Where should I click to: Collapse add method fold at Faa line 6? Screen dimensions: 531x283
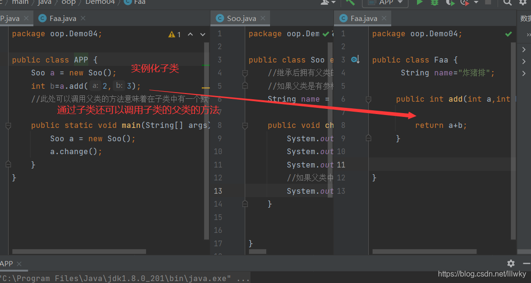pyautogui.click(x=368, y=99)
